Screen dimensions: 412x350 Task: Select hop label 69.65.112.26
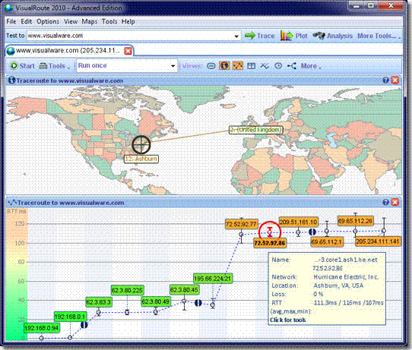355,221
